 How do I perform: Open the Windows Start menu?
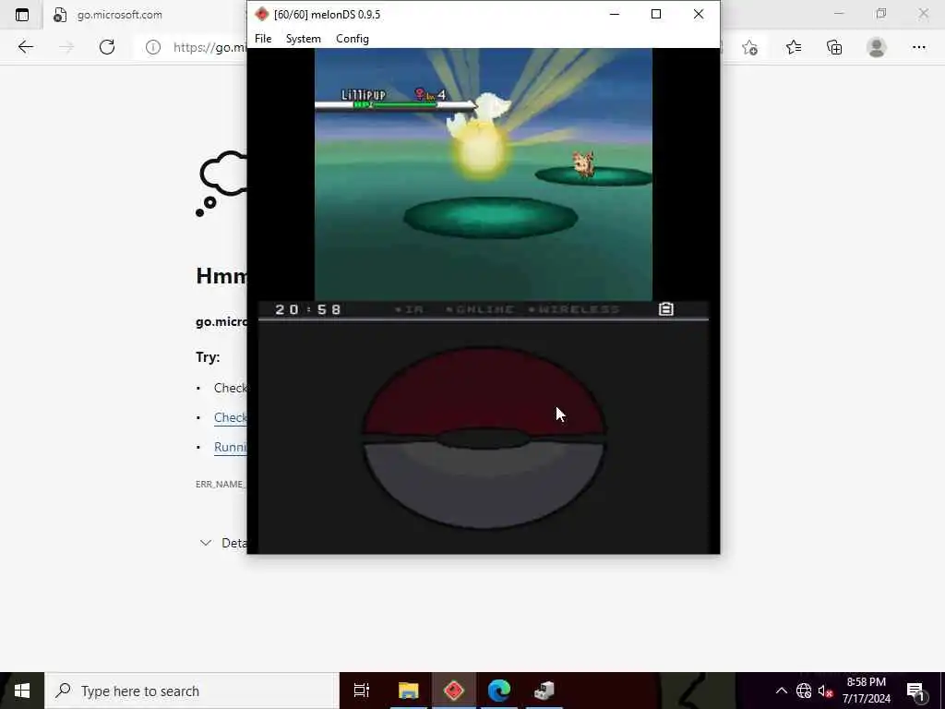point(22,691)
